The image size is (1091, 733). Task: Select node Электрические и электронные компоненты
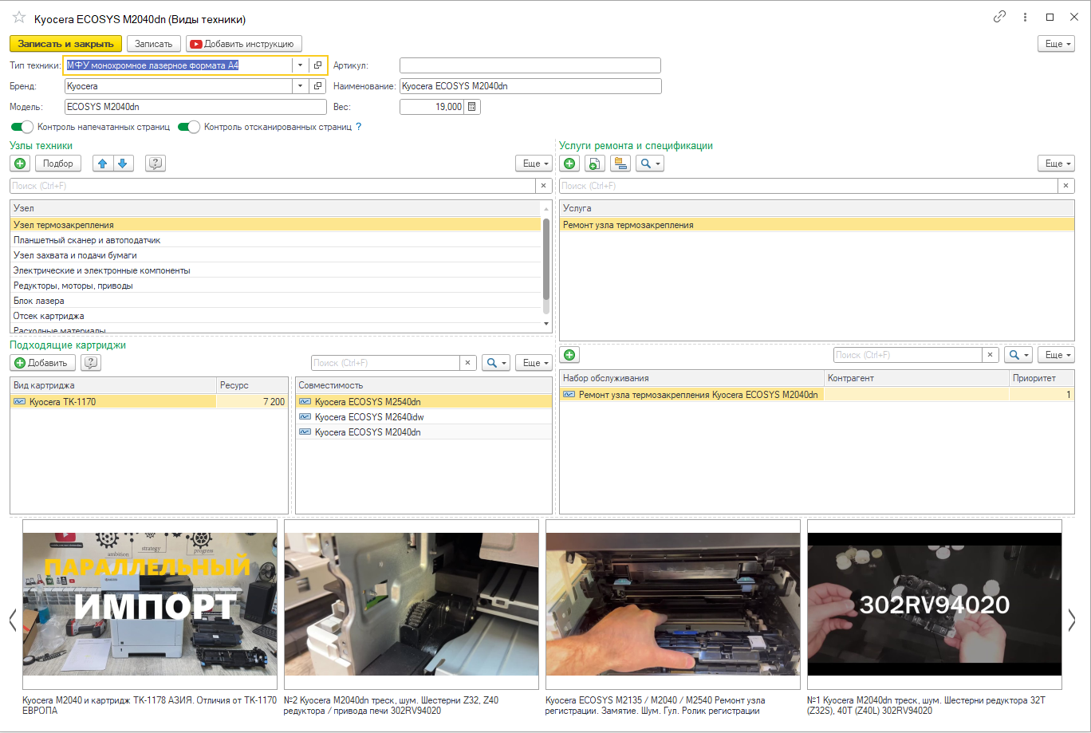point(276,270)
